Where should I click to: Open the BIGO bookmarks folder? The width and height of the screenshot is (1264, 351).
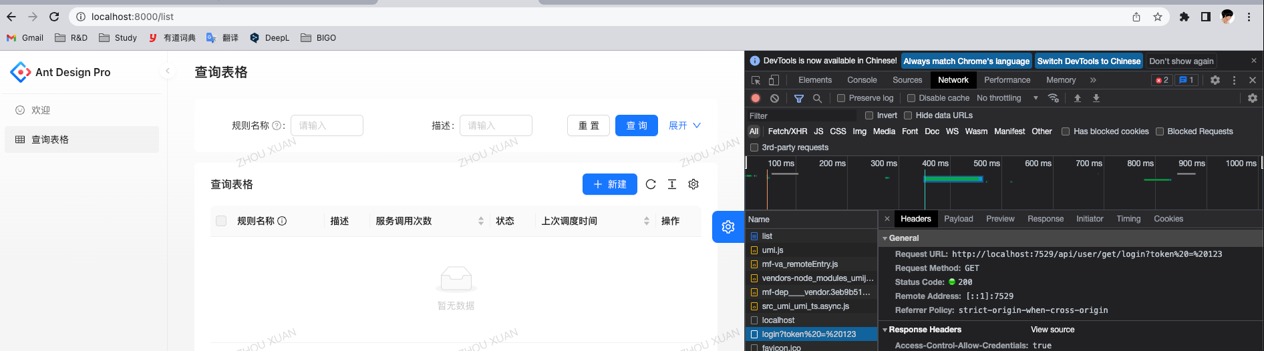coord(319,38)
